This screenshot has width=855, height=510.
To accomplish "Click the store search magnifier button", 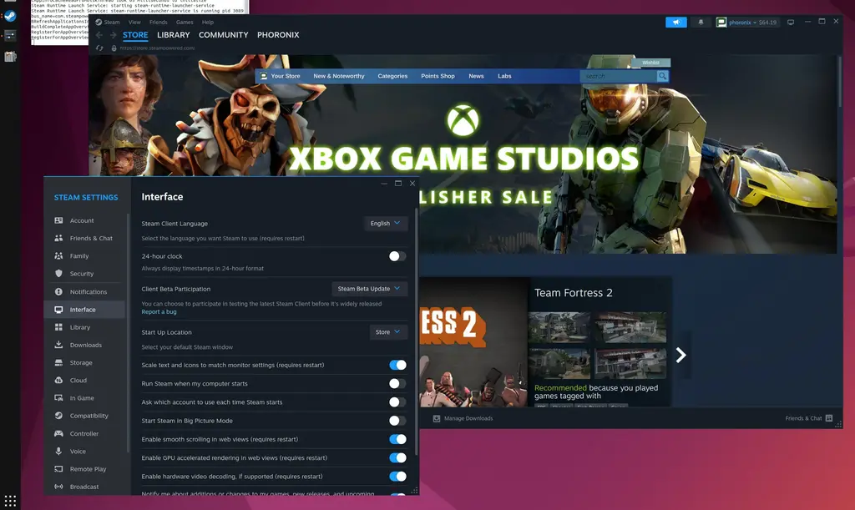I will tap(662, 76).
